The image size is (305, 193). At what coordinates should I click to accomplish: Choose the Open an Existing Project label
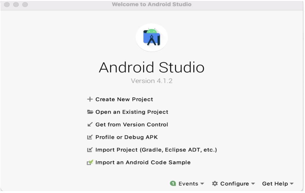coord(132,112)
